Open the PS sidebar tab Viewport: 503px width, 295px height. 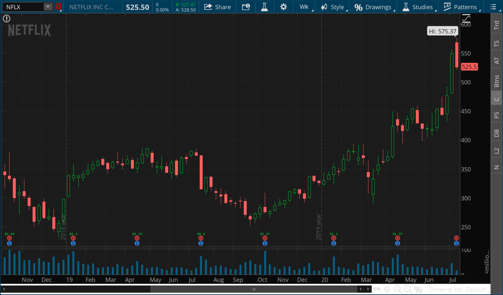[497, 114]
